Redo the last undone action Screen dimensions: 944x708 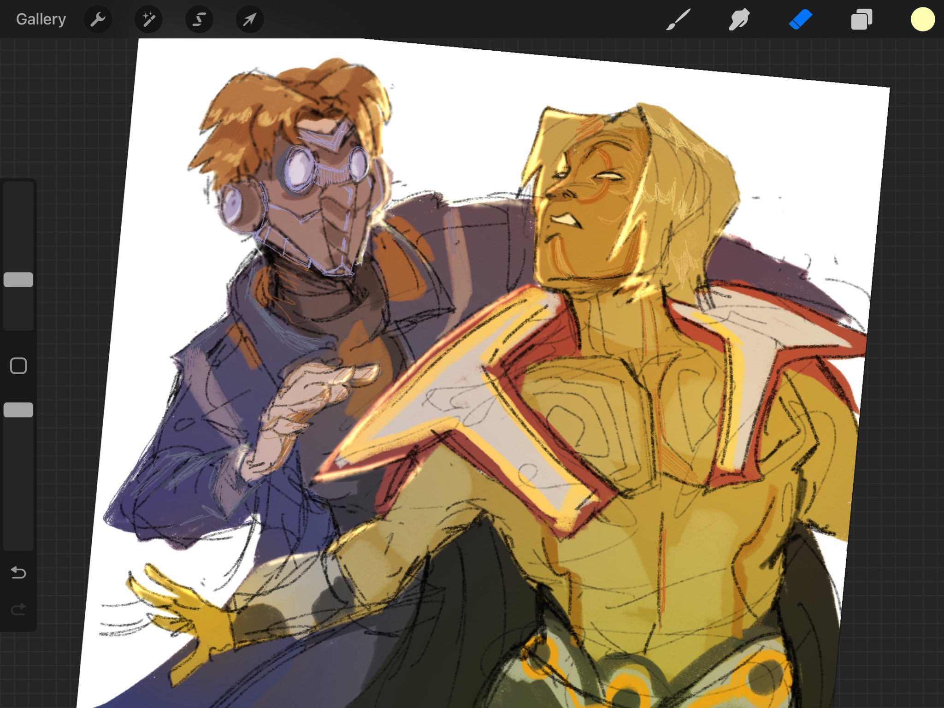pos(18,610)
